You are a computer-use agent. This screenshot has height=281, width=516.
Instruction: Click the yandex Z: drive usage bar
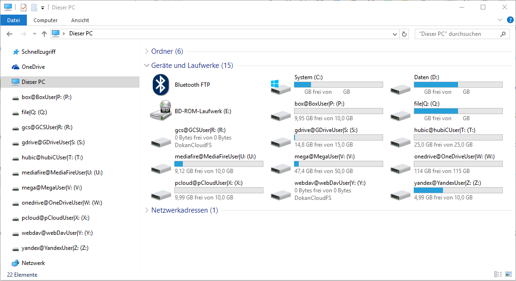coord(459,190)
